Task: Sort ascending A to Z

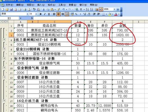Action: [x=87, y=9]
